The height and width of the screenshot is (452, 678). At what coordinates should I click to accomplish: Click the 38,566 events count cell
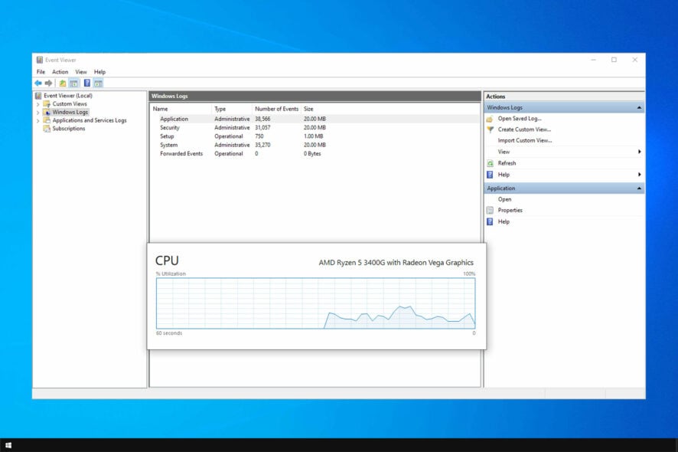[262, 119]
